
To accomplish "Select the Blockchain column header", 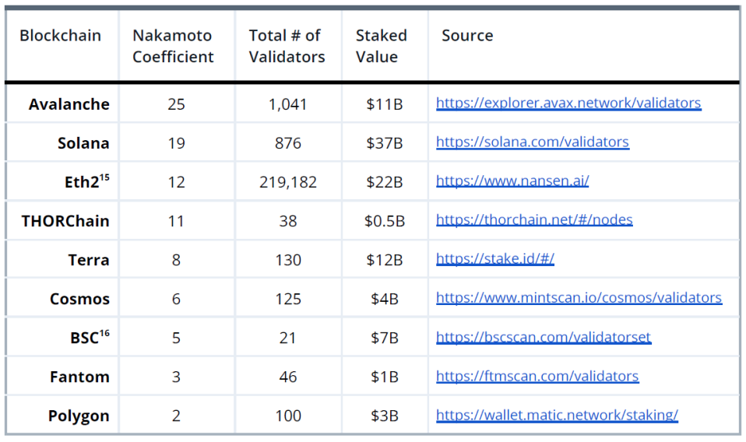I will (61, 36).
